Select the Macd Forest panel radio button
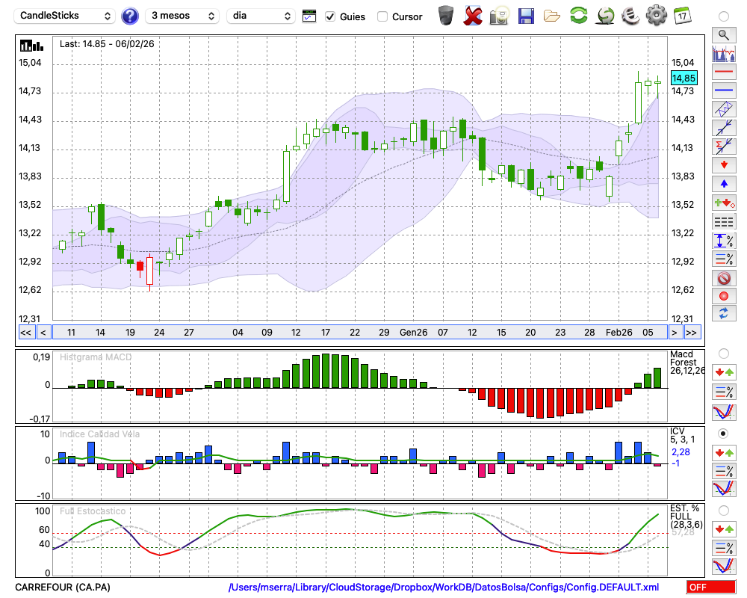747x598 pixels. [723, 353]
